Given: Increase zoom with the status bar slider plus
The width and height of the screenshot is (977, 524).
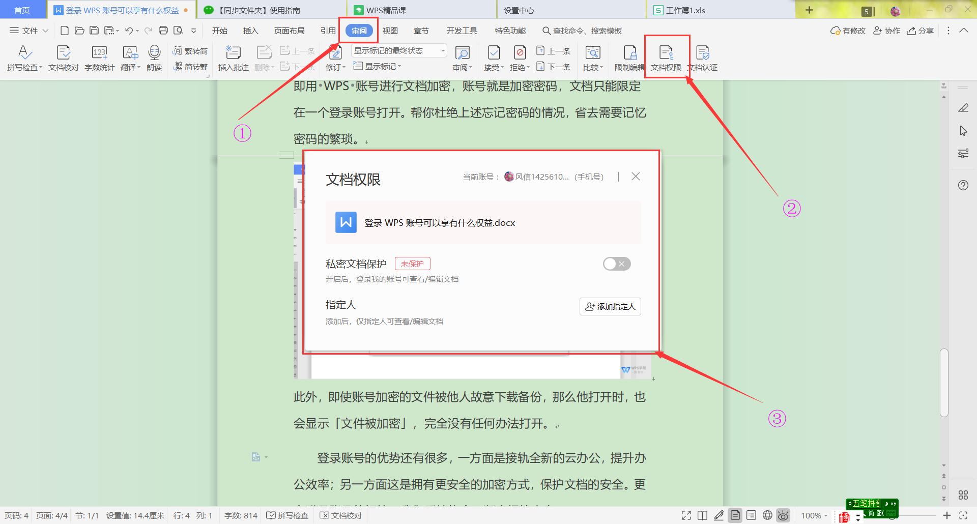Looking at the screenshot, I should coord(947,515).
